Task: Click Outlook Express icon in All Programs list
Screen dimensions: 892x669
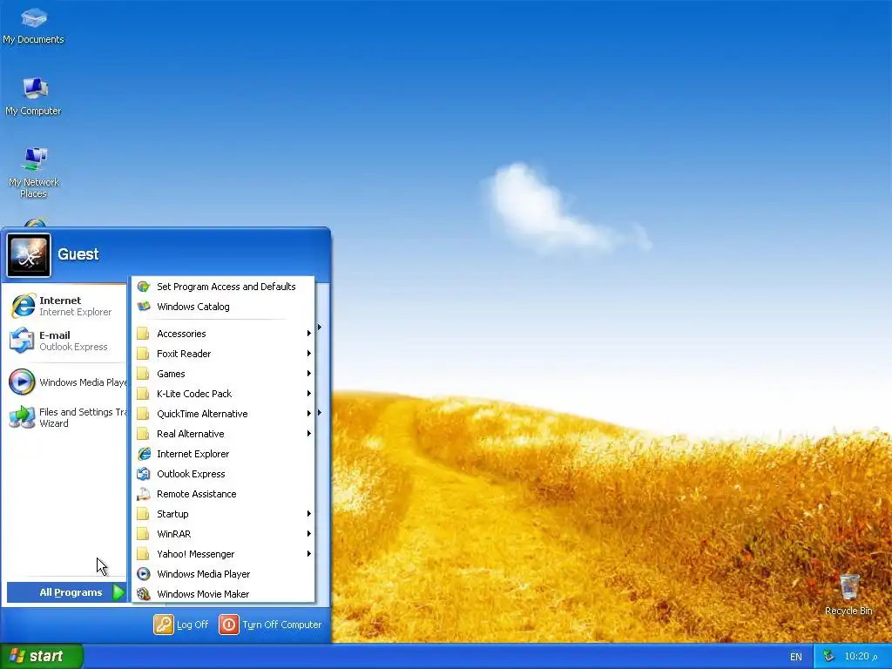Action: pyautogui.click(x=144, y=474)
